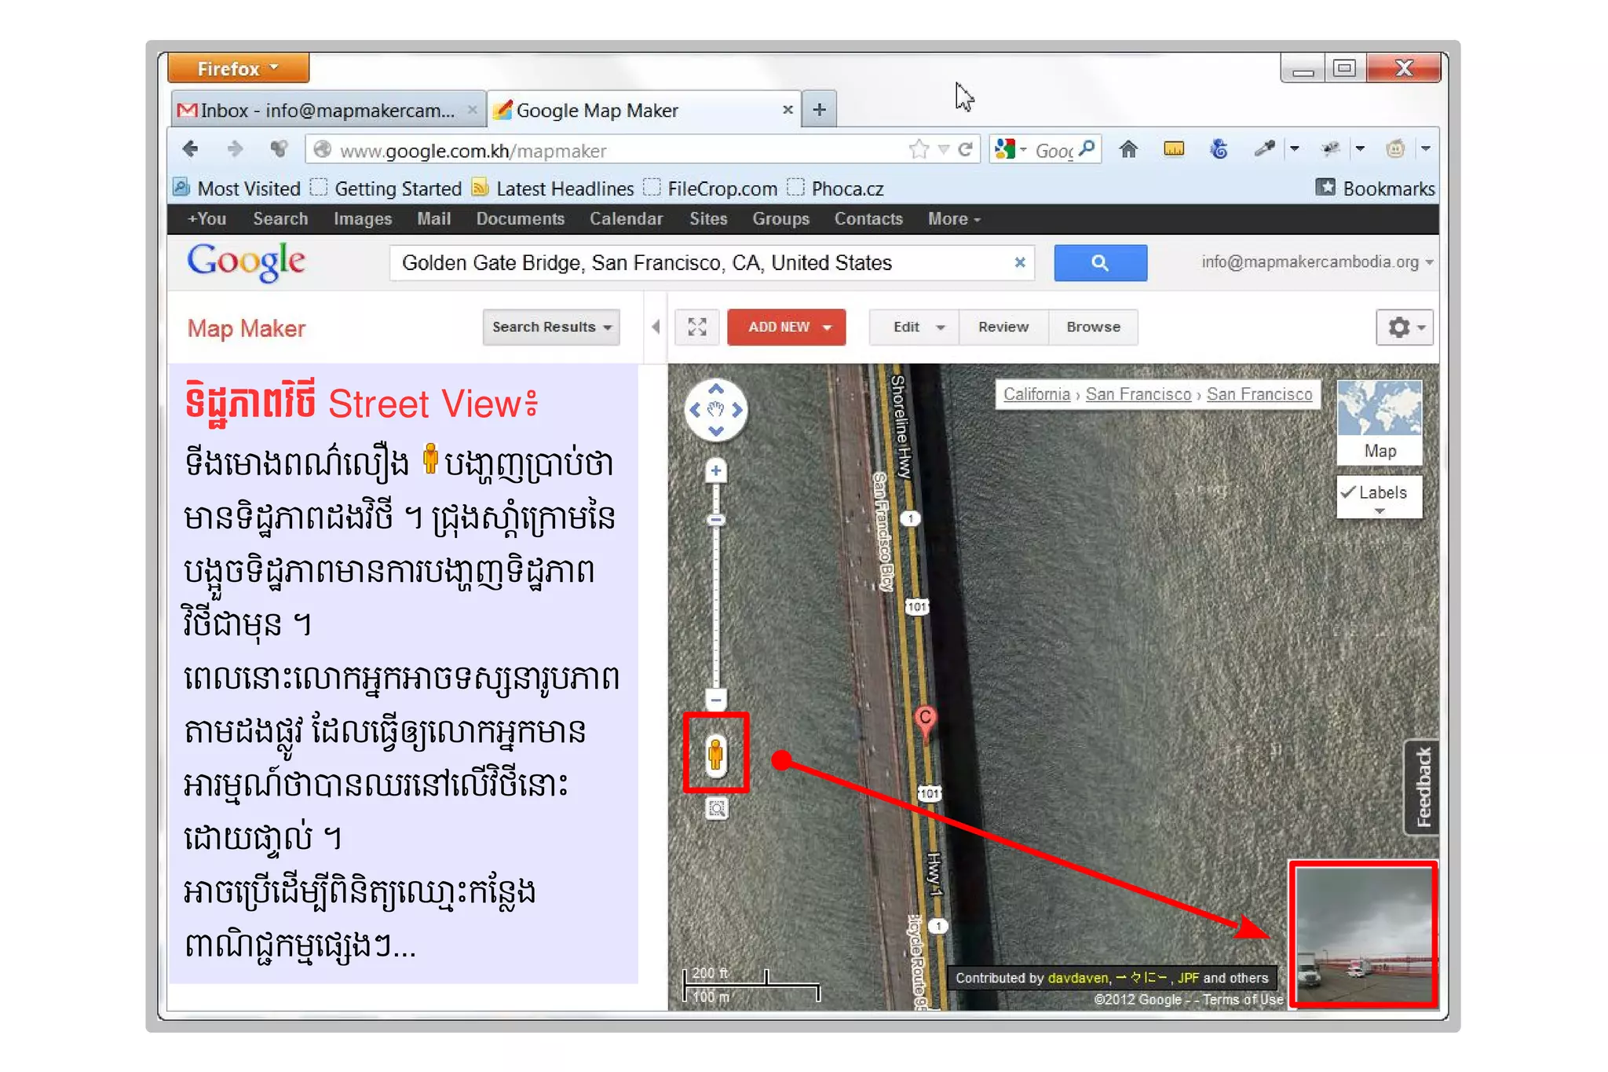Image resolution: width=1608 pixels, height=1072 pixels.
Task: Click the Firefox home icon
Action: coord(1128,149)
